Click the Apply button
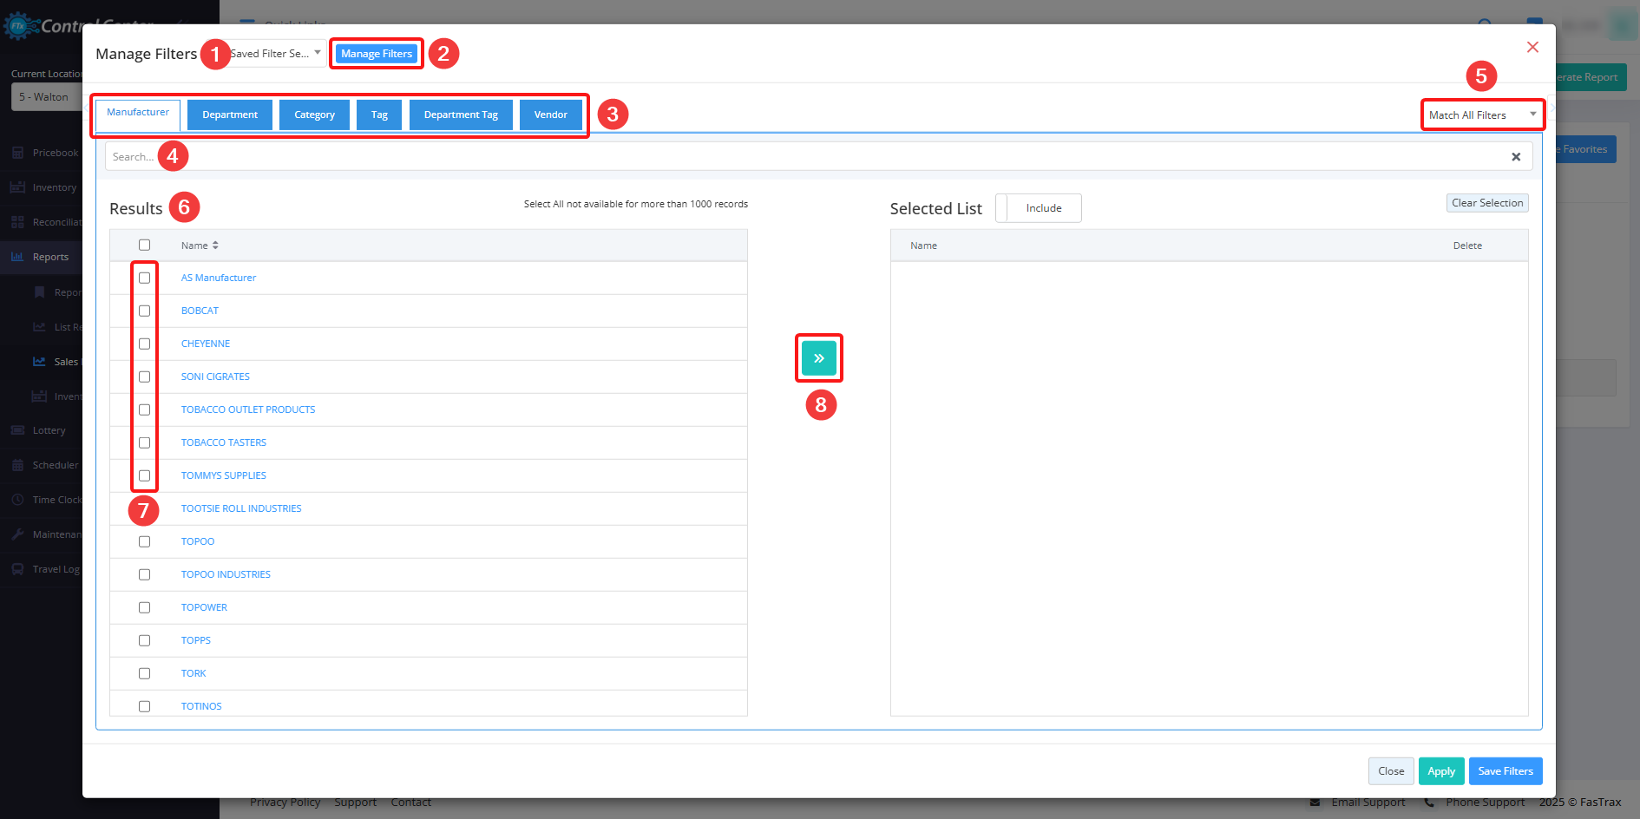 click(x=1441, y=771)
